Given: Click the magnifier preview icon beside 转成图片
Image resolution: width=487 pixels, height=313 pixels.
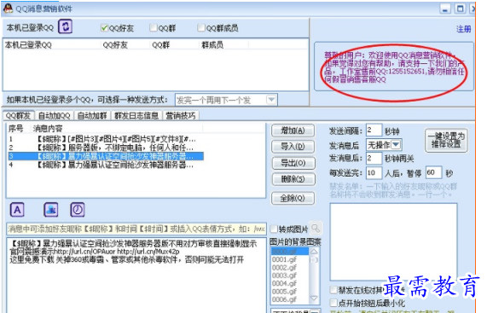Looking at the screenshot, I should click(x=316, y=229).
